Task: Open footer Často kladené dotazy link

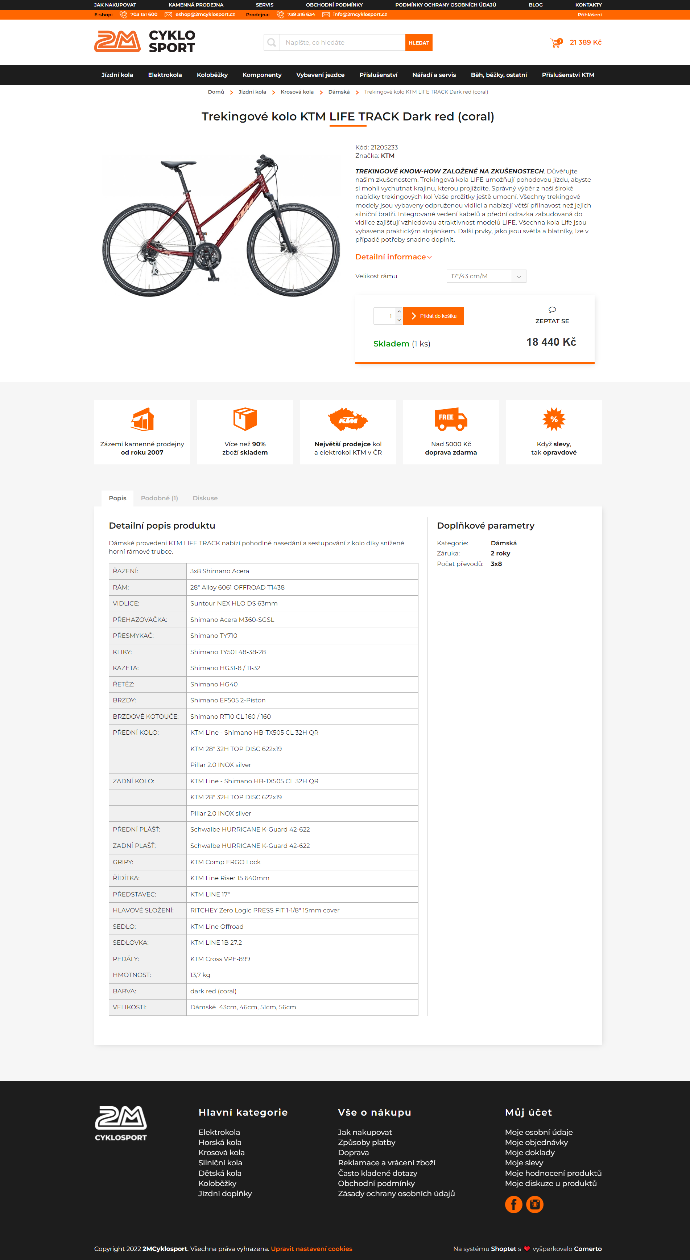Action: (x=377, y=1173)
